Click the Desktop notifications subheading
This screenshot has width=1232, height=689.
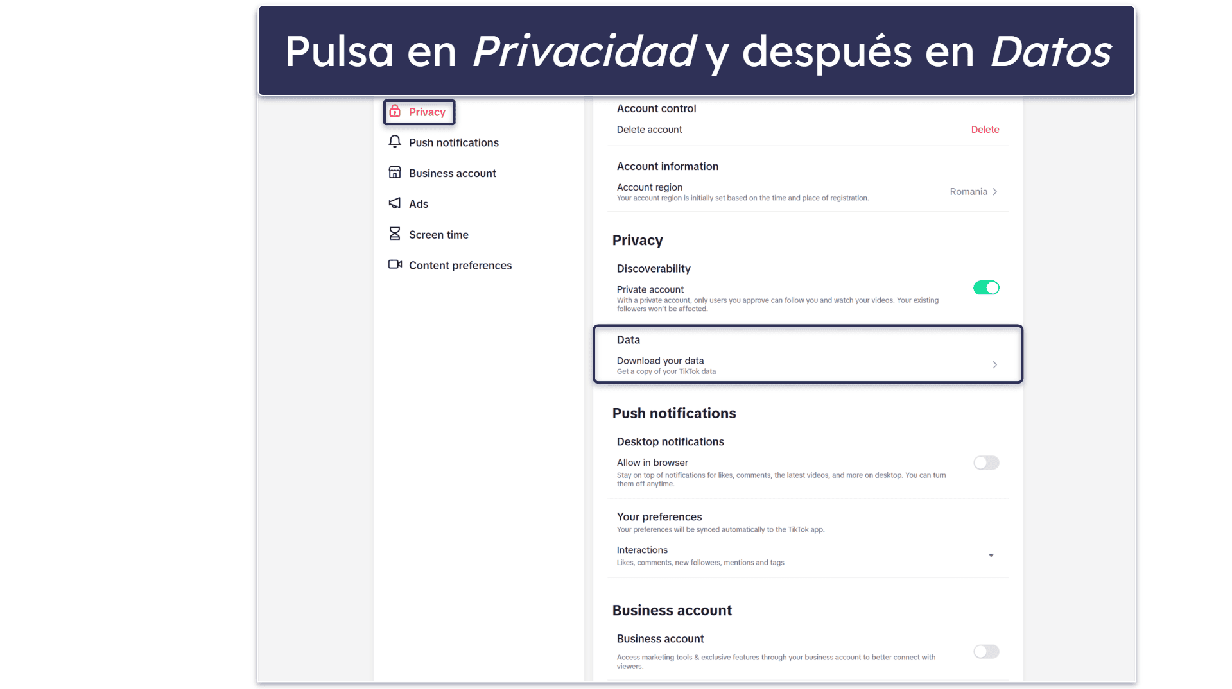coord(670,441)
